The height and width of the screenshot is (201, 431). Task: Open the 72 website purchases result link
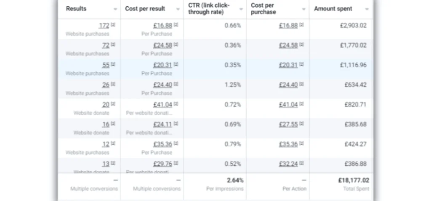106,45
